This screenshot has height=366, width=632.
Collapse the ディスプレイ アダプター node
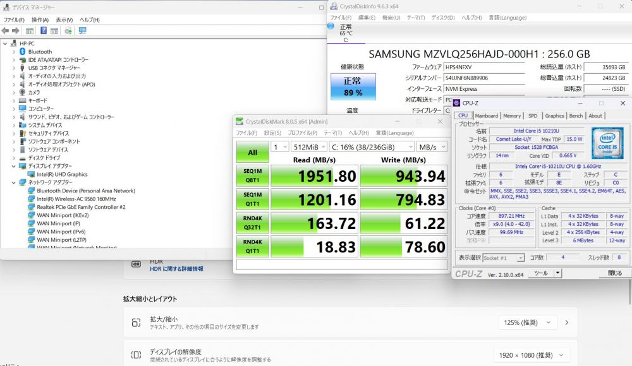point(14,166)
